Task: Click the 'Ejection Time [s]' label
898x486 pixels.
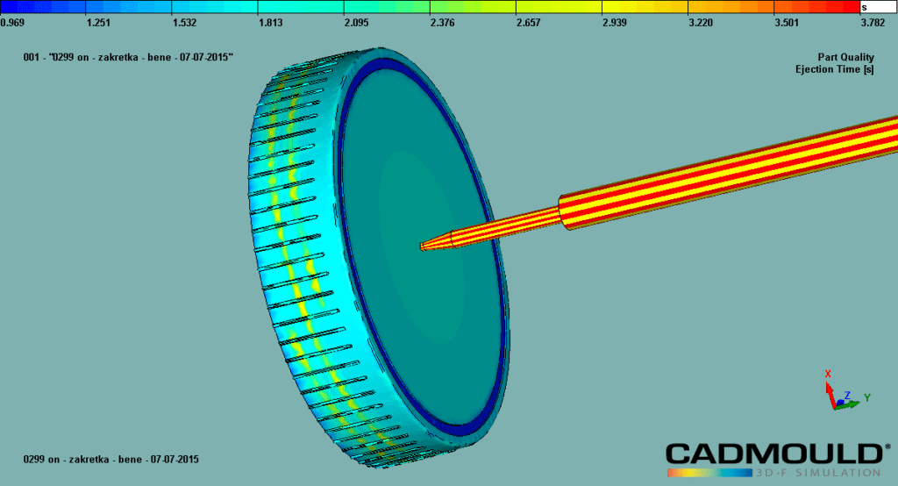Action: [834, 68]
